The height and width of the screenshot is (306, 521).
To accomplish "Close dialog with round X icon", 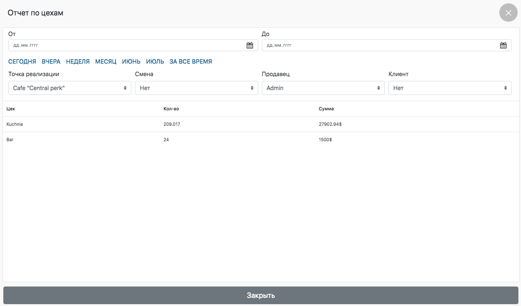I will coord(508,13).
